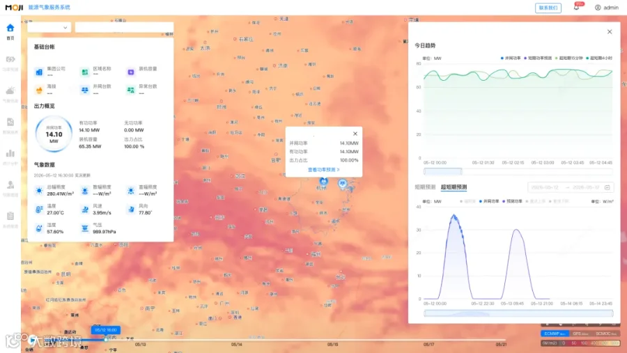Click the forecast chart bottom zoom slider

click(x=518, y=313)
